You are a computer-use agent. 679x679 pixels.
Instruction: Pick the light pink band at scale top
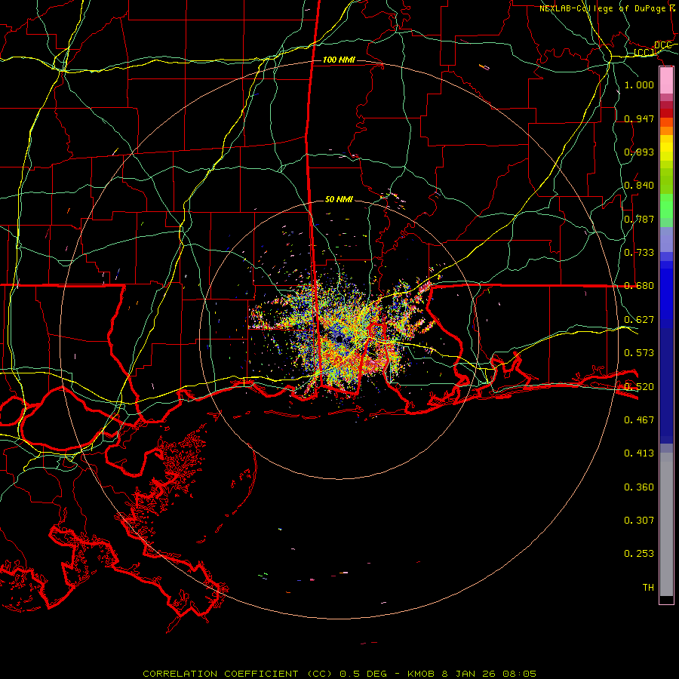[666, 80]
